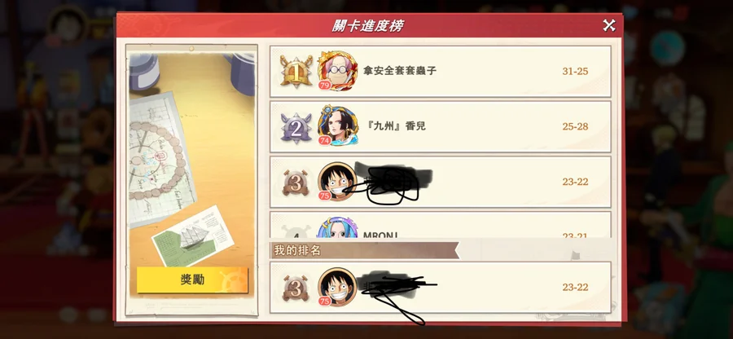This screenshot has width=733, height=339.
Task: Open the first-place player's avatar
Action: (337, 71)
